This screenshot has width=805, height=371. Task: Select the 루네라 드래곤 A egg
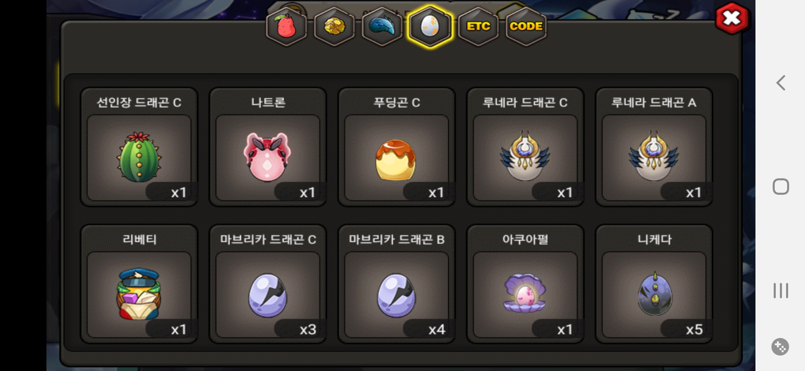coord(654,147)
